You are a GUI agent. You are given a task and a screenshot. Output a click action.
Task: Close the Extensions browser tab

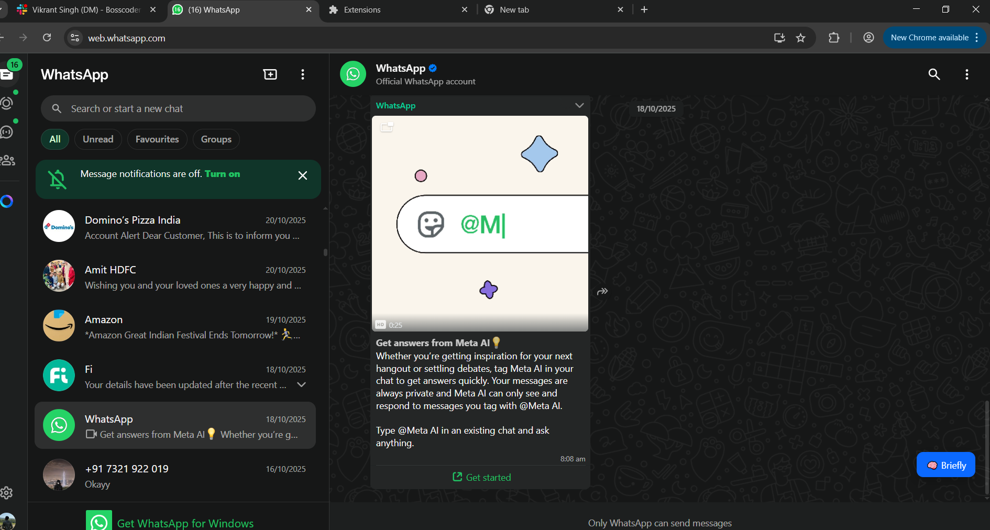pos(465,9)
